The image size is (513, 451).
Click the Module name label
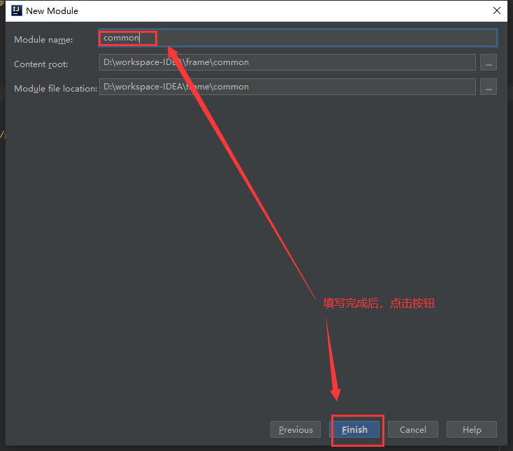[x=43, y=40]
